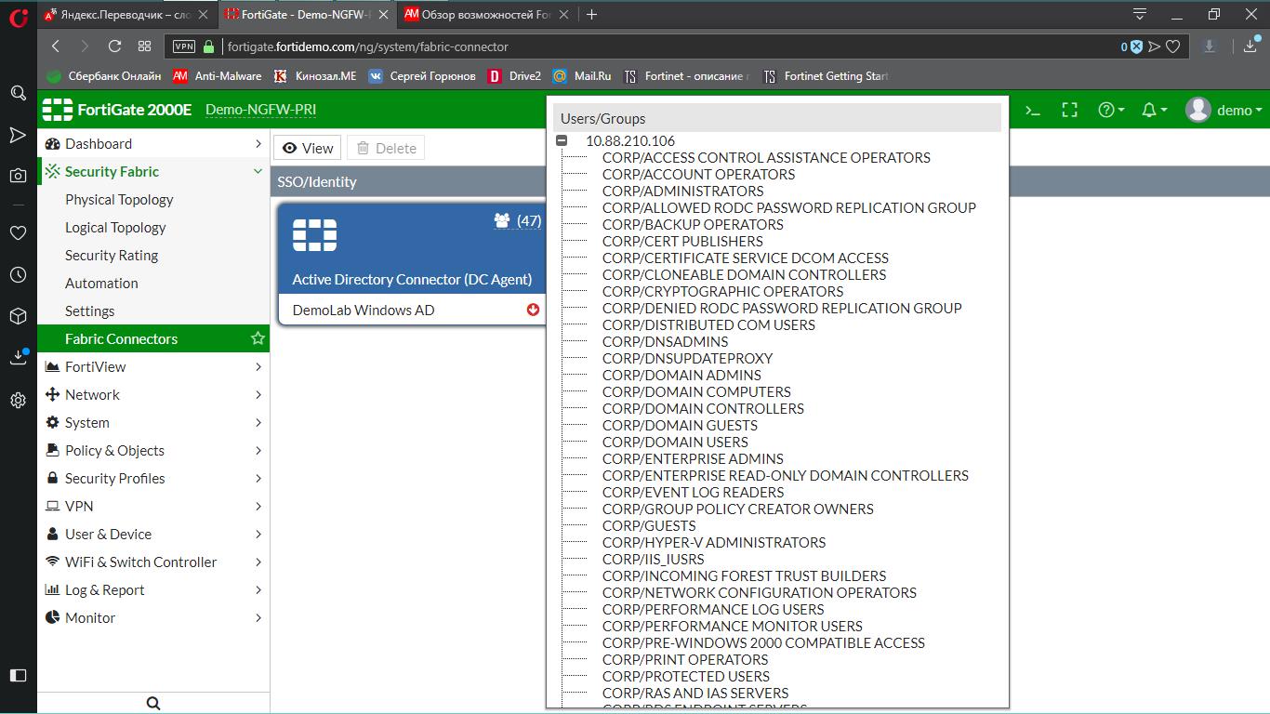Open the Automation page
Image resolution: width=1270 pixels, height=714 pixels.
click(x=101, y=283)
